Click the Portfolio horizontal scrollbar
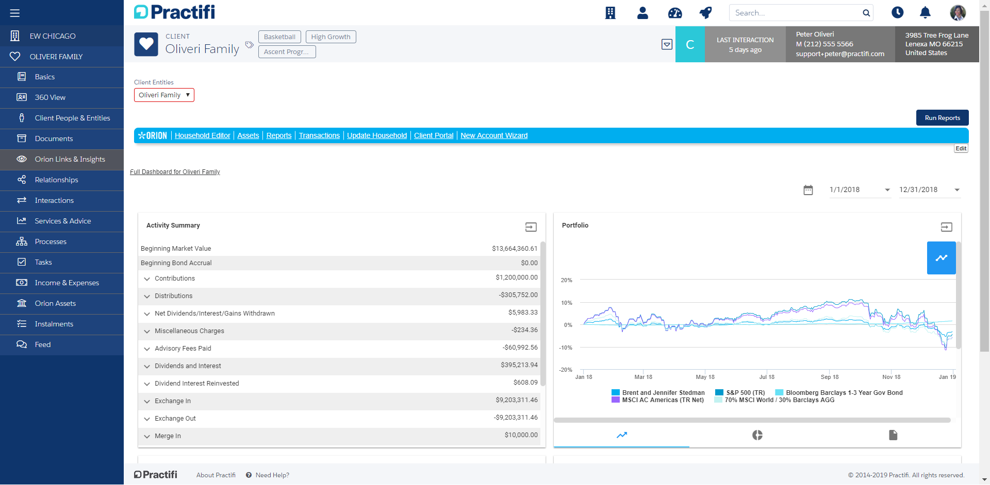Viewport: 990px width, 485px height. 752,420
